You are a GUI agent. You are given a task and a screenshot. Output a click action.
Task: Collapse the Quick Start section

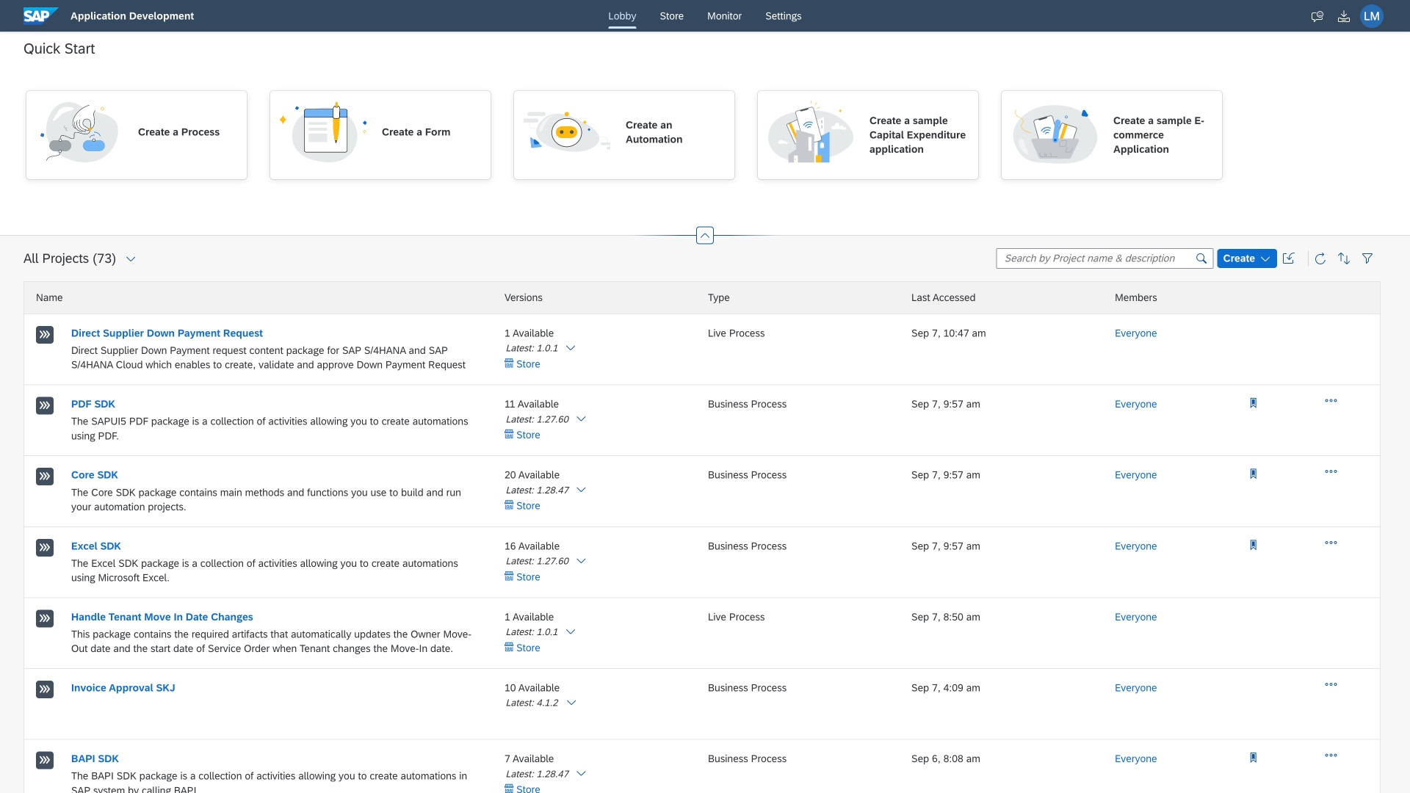[x=705, y=236]
